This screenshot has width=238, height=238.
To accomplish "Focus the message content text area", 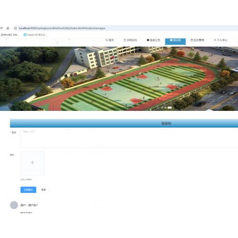I will (129, 139).
